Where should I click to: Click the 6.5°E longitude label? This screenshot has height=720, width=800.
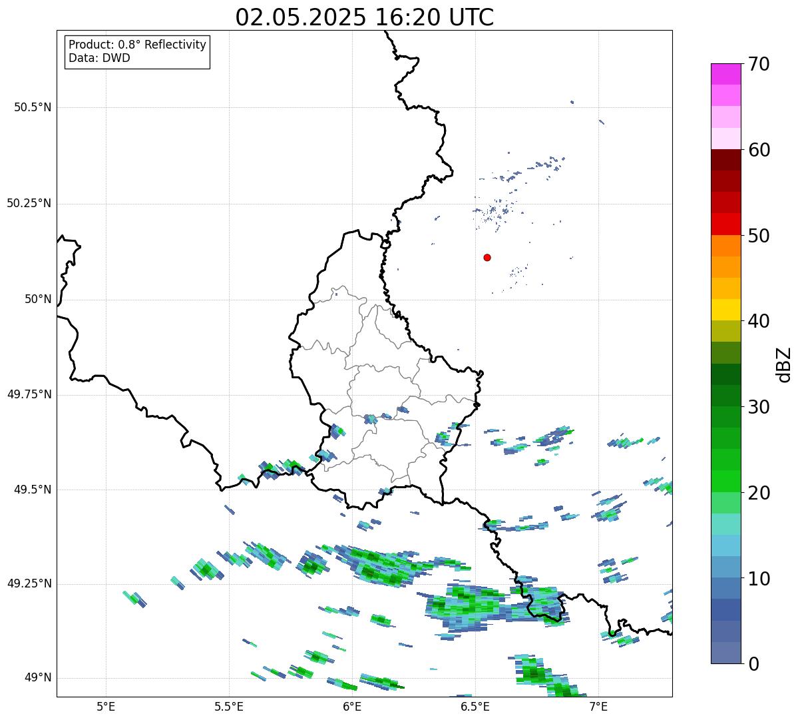[x=475, y=706]
